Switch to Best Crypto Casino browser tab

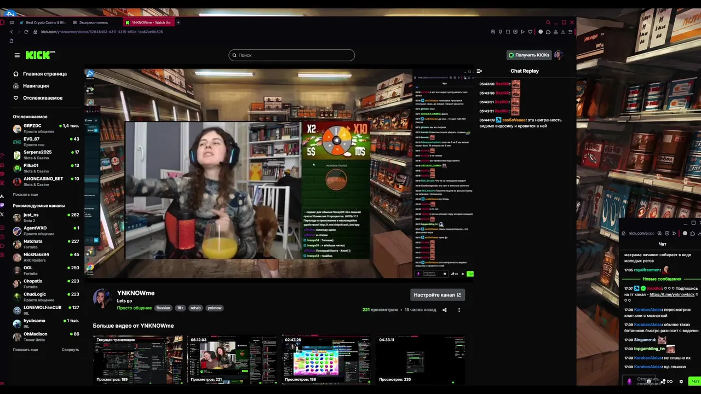pyautogui.click(x=43, y=22)
